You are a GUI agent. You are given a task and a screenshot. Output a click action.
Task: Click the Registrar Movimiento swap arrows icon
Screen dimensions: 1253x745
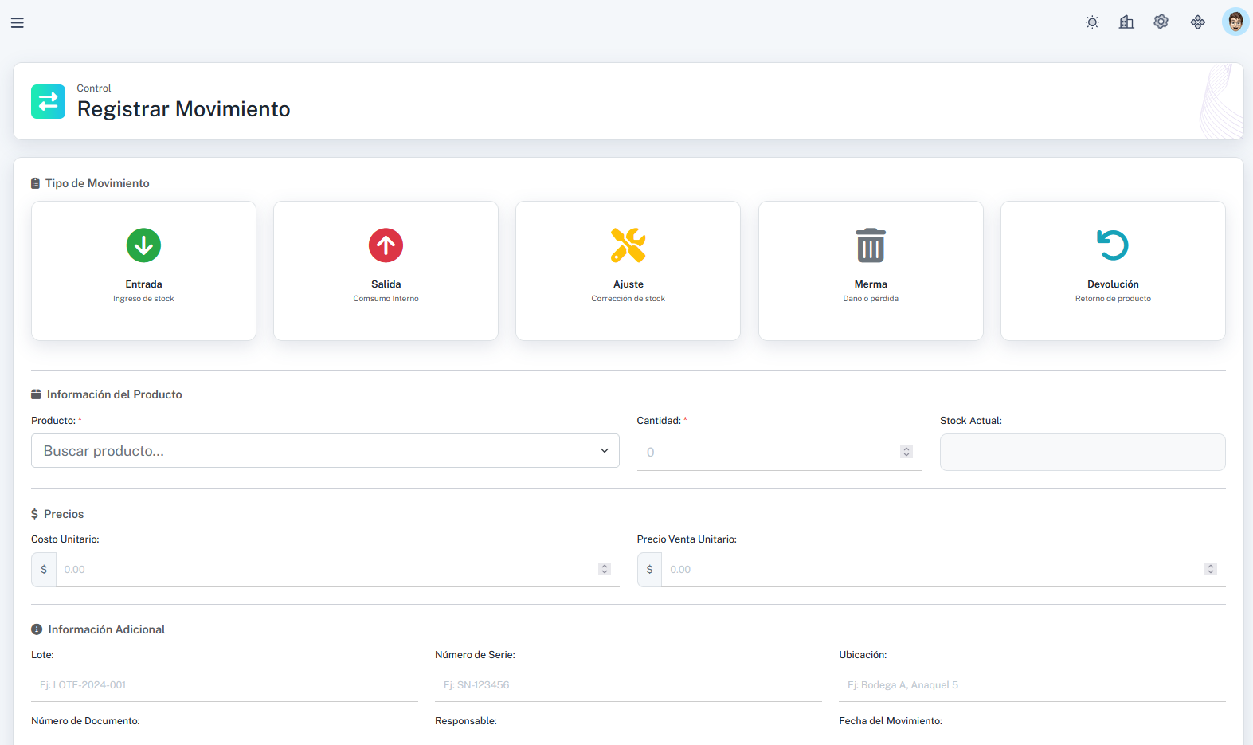point(48,102)
